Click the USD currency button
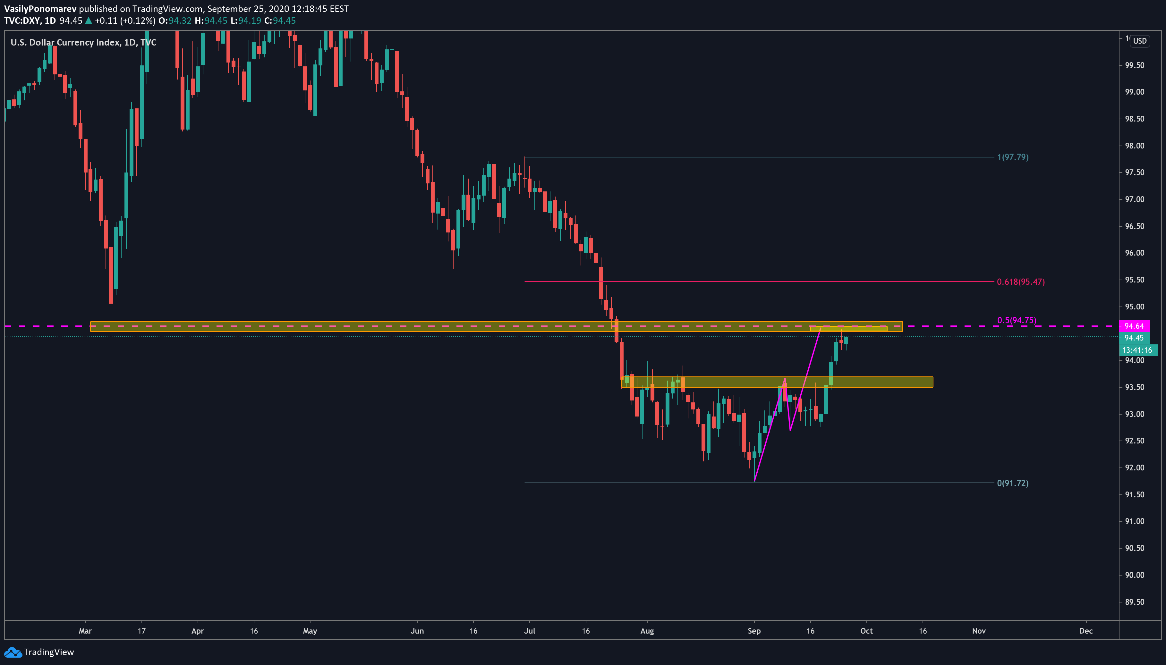This screenshot has height=665, width=1166. coord(1139,41)
